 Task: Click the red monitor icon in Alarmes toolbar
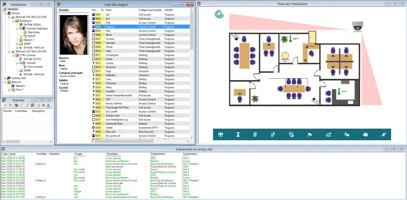pyautogui.click(x=33, y=105)
